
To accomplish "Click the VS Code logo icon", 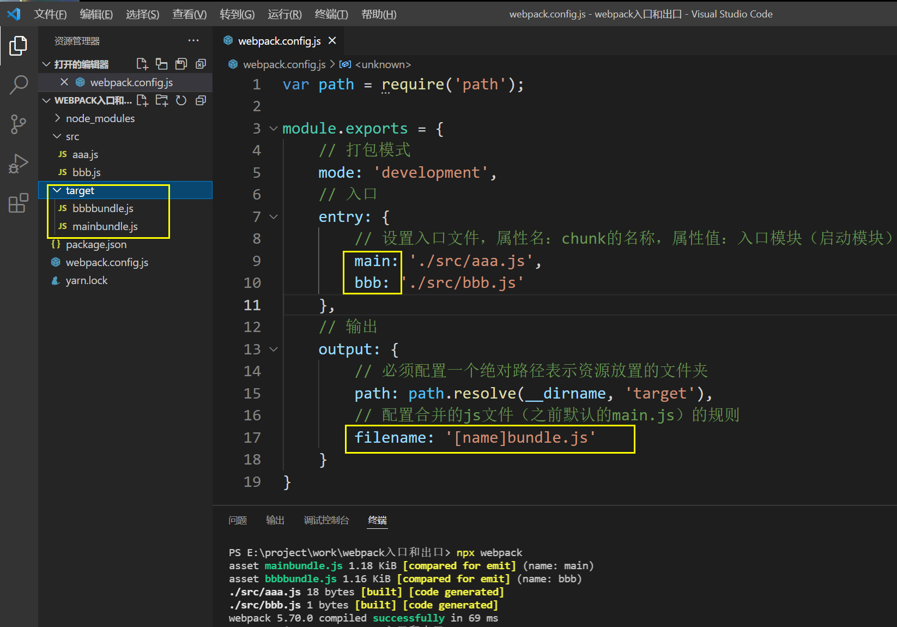I will click(x=14, y=14).
